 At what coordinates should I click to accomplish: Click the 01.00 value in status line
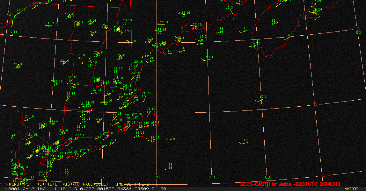point(159,189)
